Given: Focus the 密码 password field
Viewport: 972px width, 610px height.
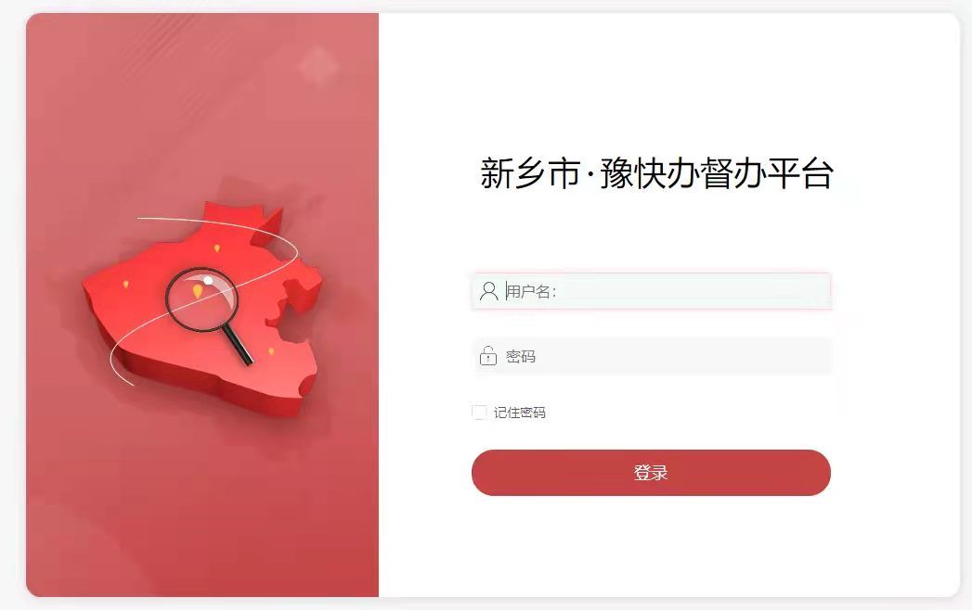Looking at the screenshot, I should click(x=652, y=356).
